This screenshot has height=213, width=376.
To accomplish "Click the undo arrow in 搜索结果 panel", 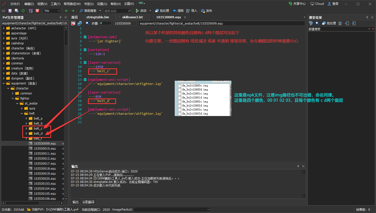I will point(311,23).
